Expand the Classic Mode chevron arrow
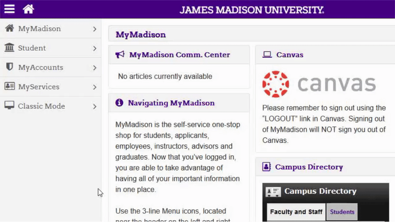Image resolution: width=395 pixels, height=222 pixels. pyautogui.click(x=95, y=106)
